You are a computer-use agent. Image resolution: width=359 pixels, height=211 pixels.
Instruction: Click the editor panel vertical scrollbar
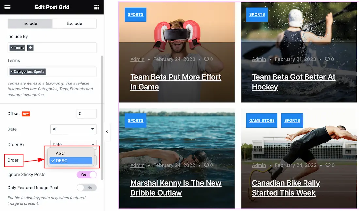tap(102, 118)
